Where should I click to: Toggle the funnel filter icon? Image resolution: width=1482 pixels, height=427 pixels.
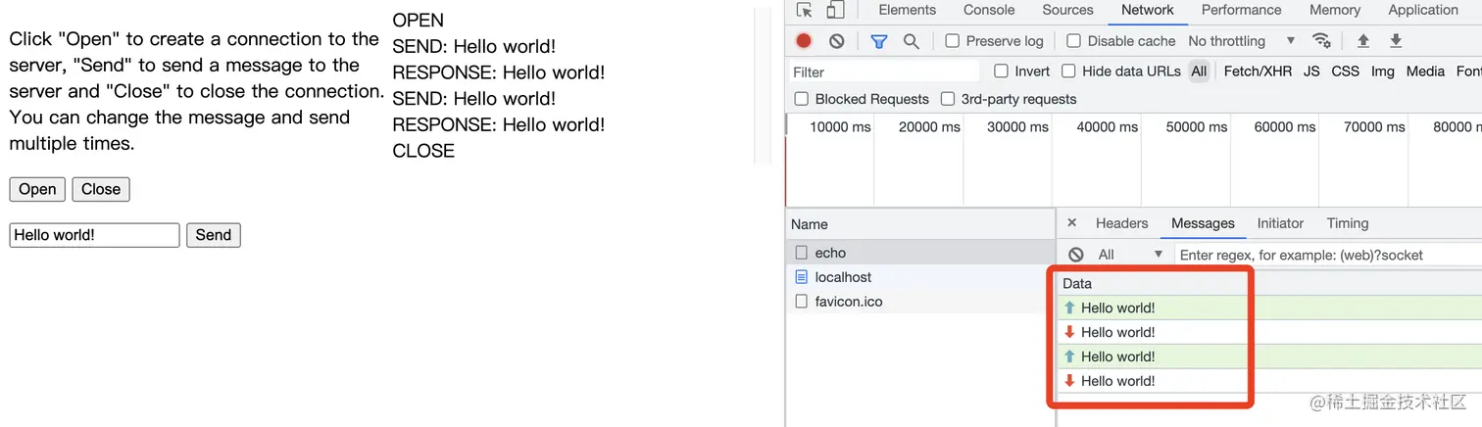879,41
